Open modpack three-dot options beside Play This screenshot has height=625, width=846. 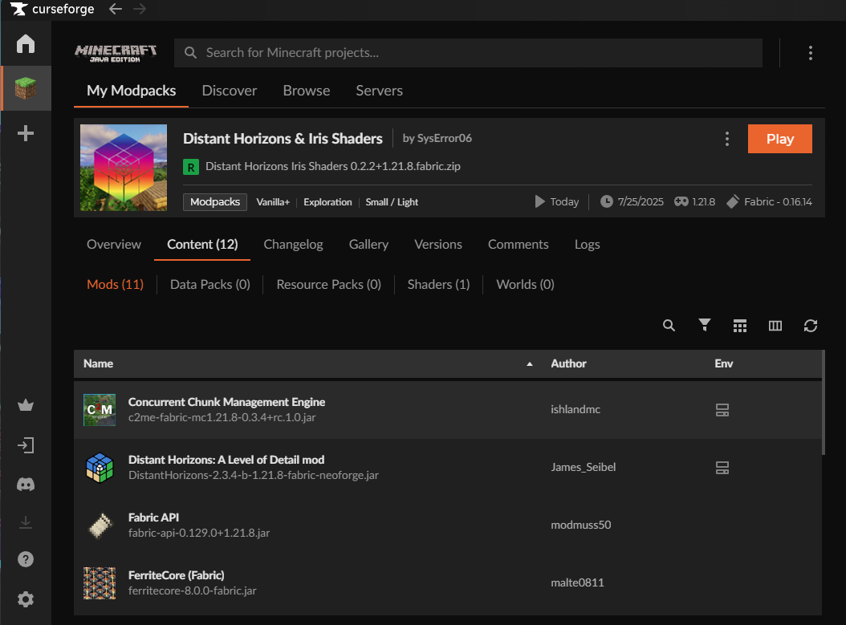tap(727, 139)
